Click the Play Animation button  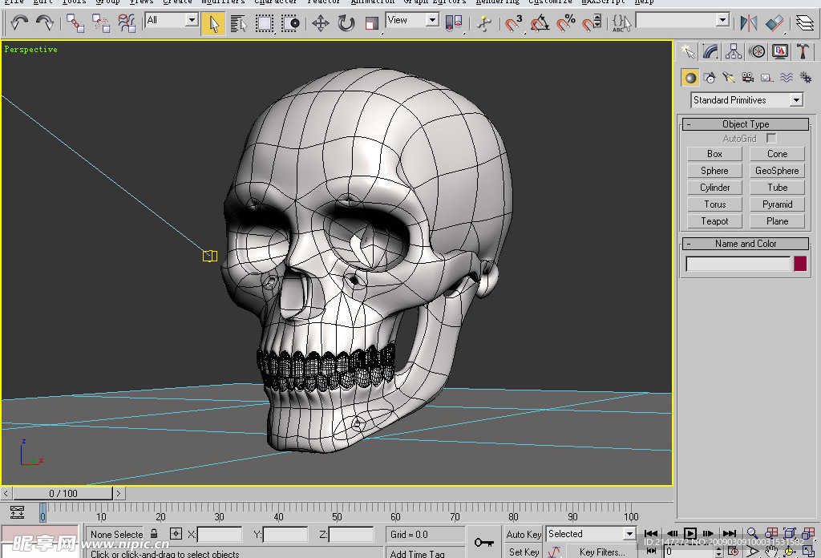pos(690,533)
